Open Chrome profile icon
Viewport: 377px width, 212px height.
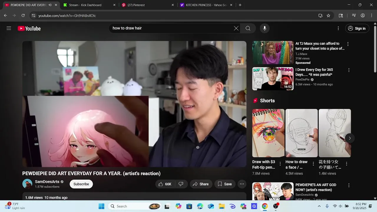[363, 16]
